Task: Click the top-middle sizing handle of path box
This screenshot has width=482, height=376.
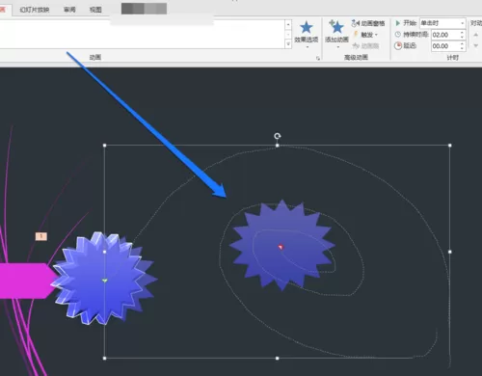Action: click(278, 146)
